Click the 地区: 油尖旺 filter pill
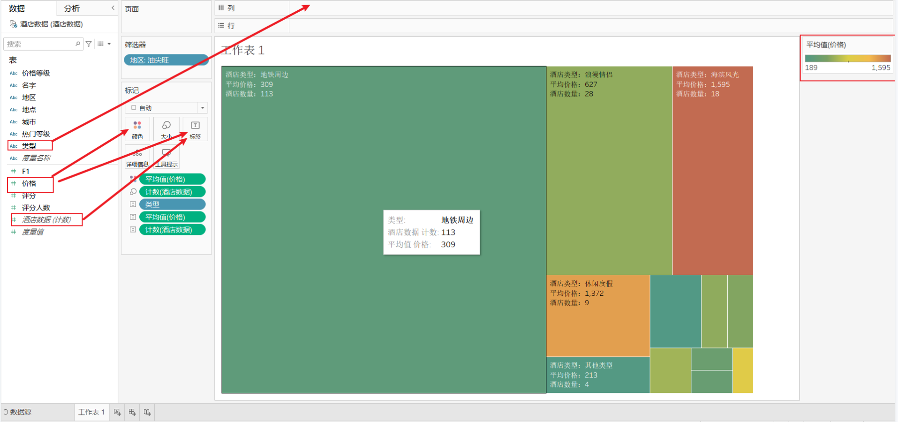The height and width of the screenshot is (422, 898). click(166, 60)
